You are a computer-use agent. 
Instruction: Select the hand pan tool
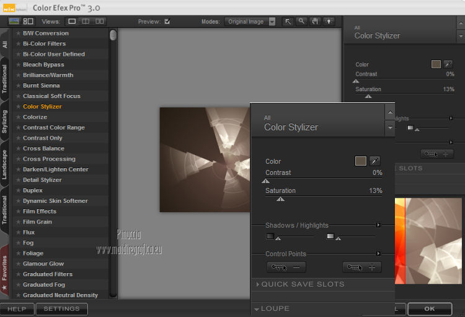(315, 21)
